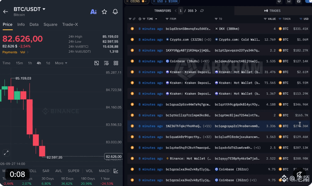Expand the More timeframes dropdown
Screen dimensions: 312x186
tap(61, 63)
